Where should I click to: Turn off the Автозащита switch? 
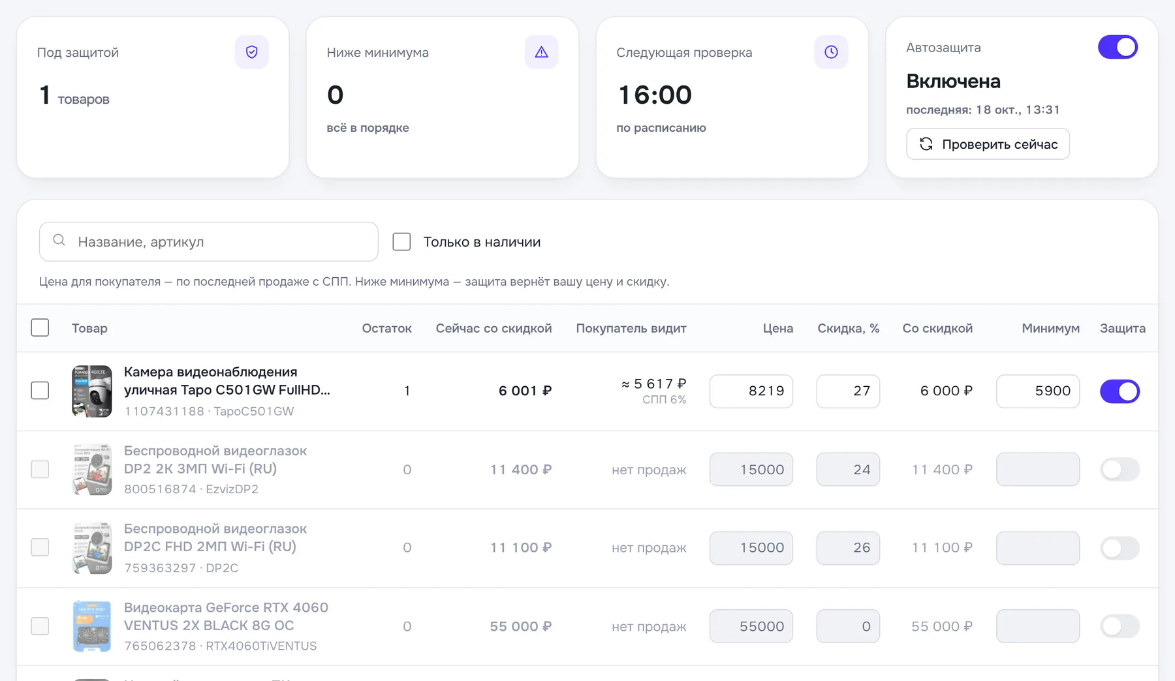point(1118,47)
